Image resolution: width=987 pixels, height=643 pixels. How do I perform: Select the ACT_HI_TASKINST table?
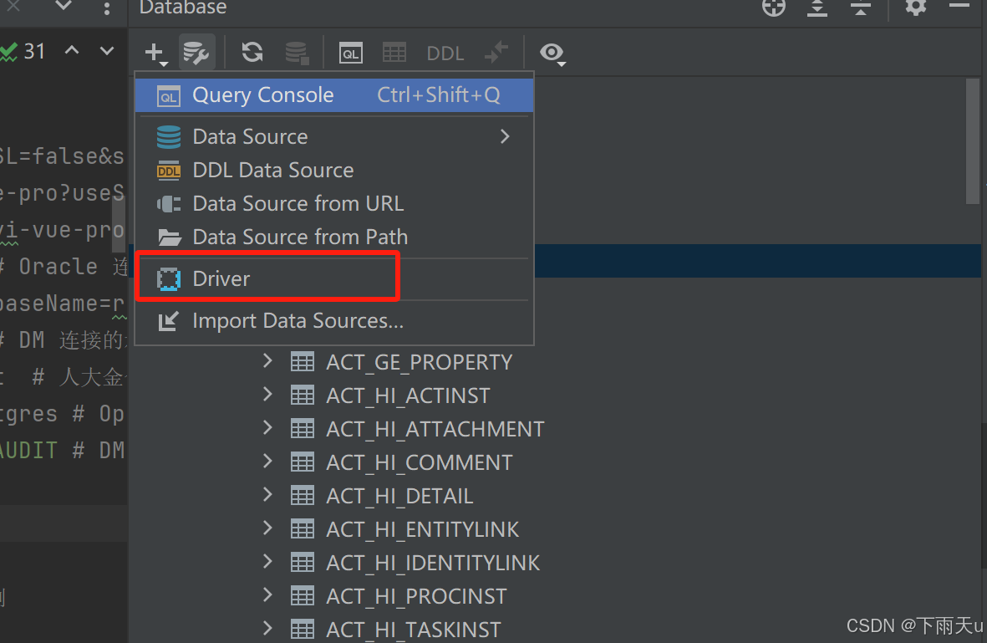414,629
